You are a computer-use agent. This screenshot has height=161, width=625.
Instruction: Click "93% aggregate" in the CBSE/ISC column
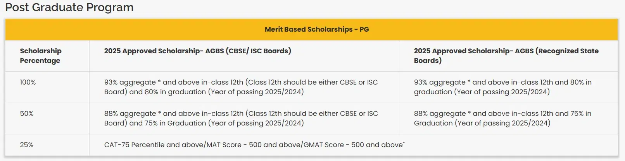pyautogui.click(x=130, y=82)
